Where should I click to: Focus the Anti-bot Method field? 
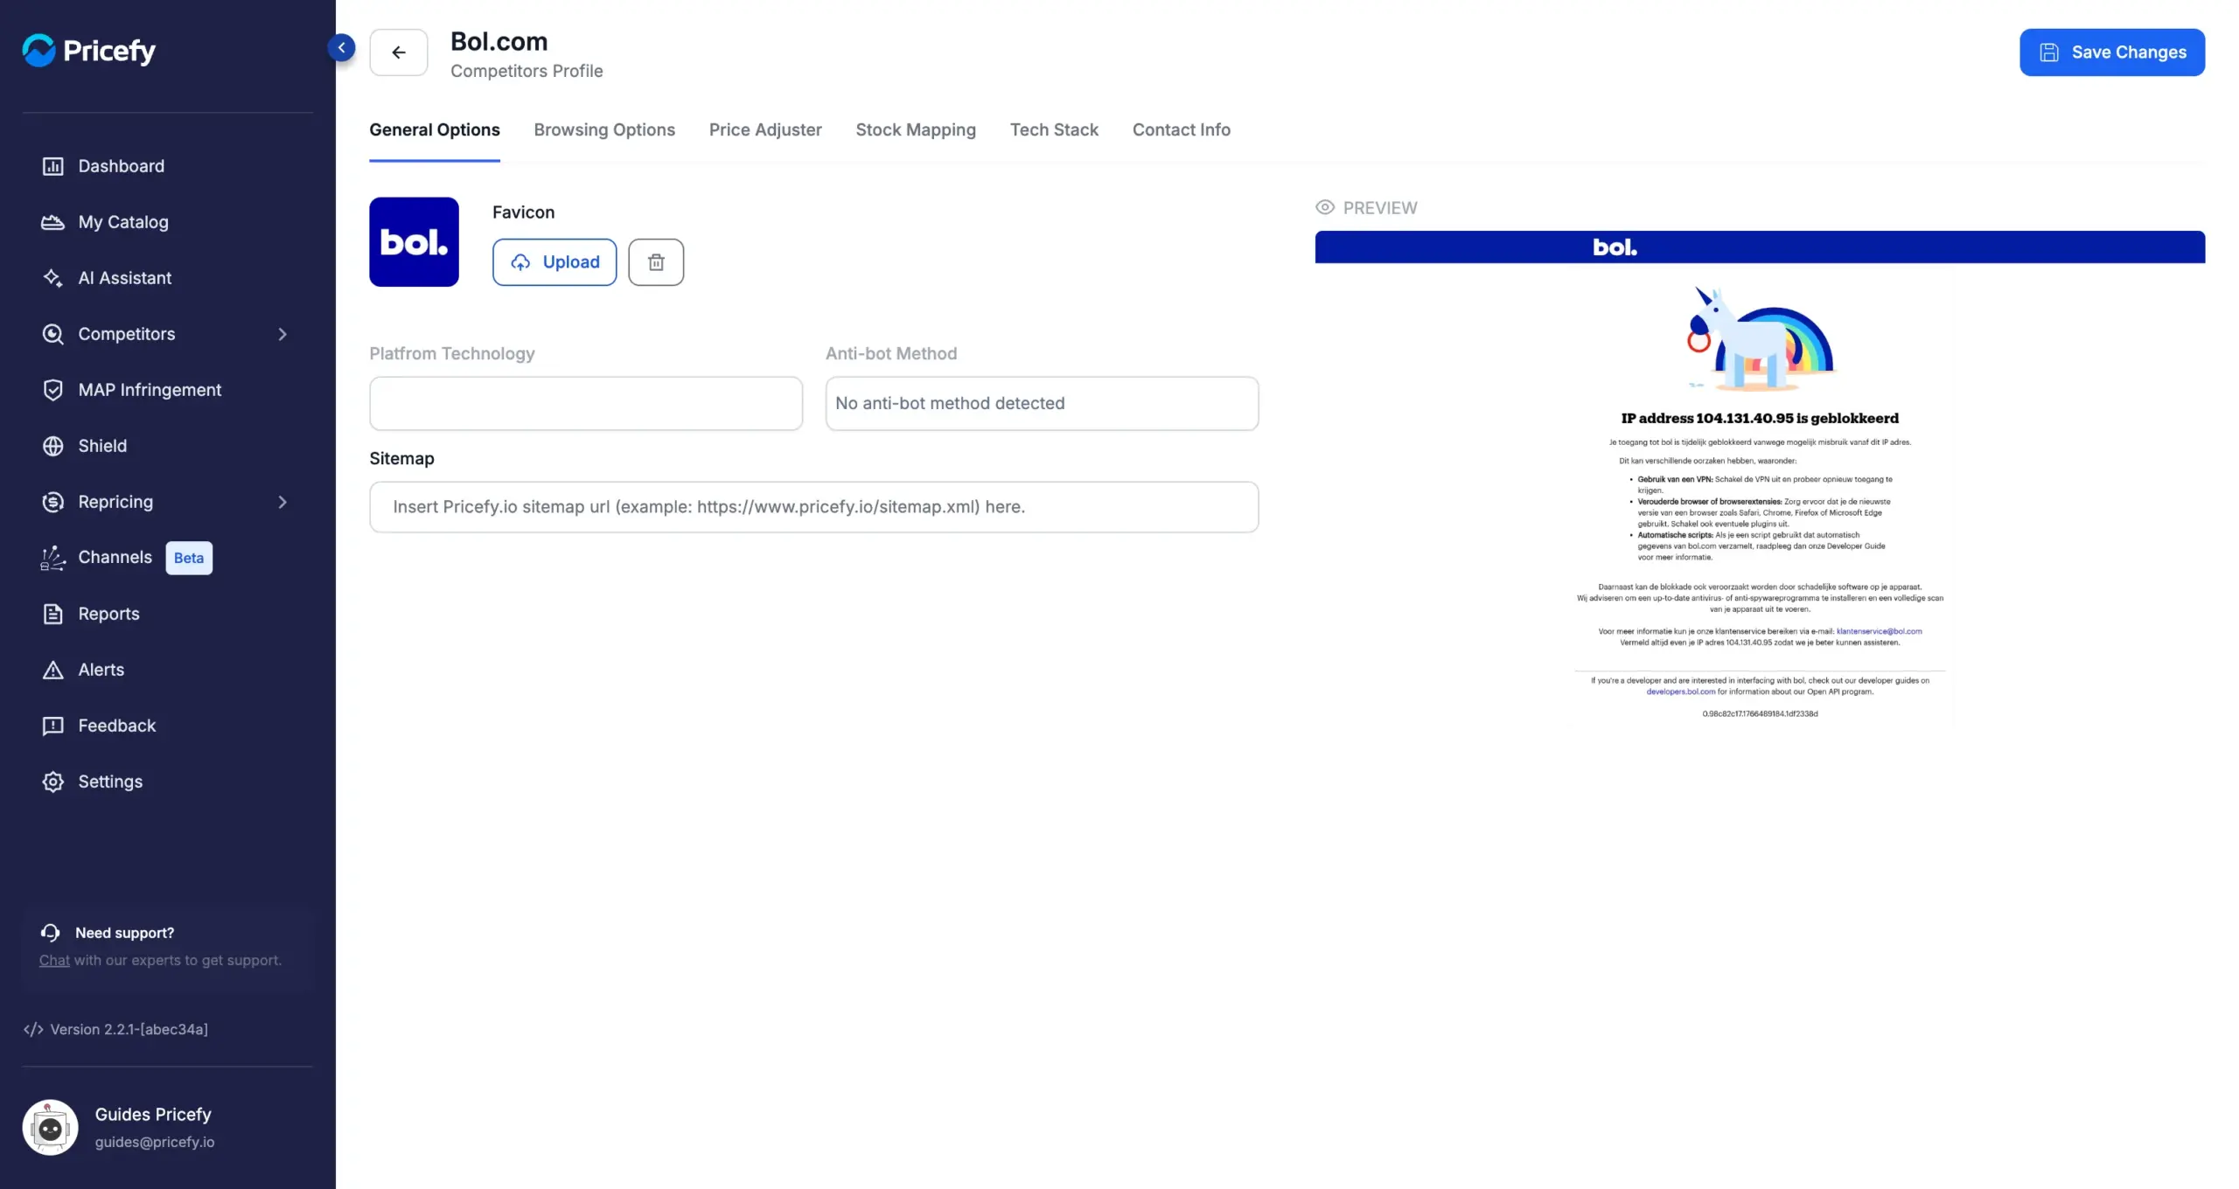point(1042,403)
